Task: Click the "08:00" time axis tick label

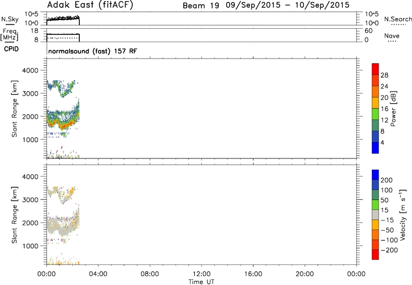Action: click(150, 274)
